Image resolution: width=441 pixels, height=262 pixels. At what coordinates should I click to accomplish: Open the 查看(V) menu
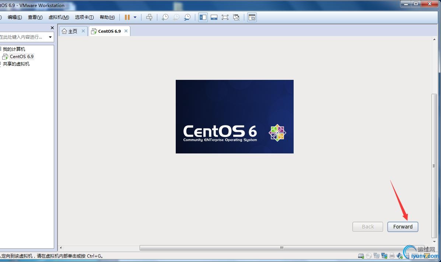pyautogui.click(x=35, y=17)
